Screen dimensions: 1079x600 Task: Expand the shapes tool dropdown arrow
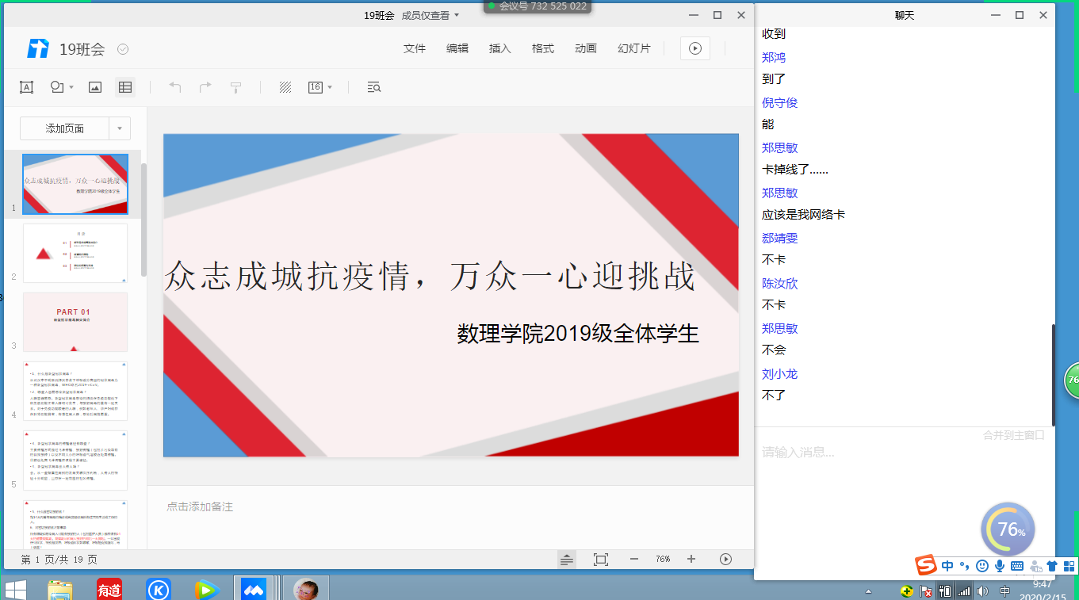pyautogui.click(x=71, y=87)
